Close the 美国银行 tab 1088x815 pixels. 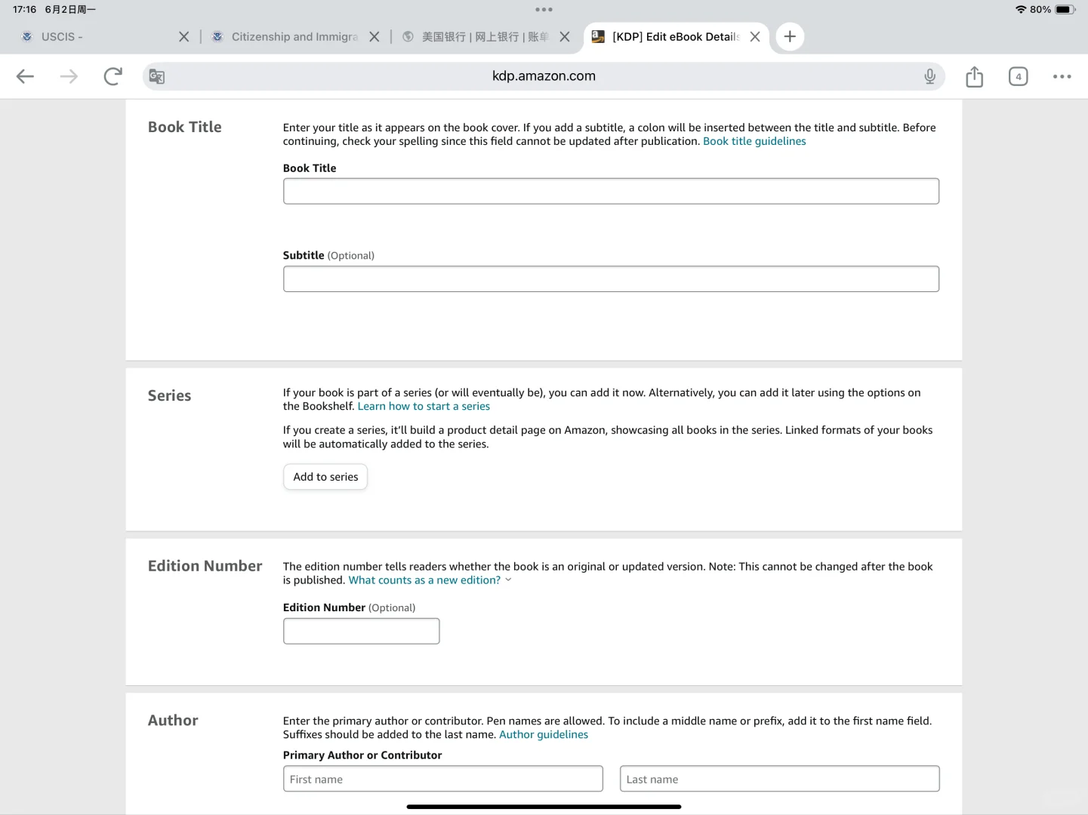click(x=564, y=36)
